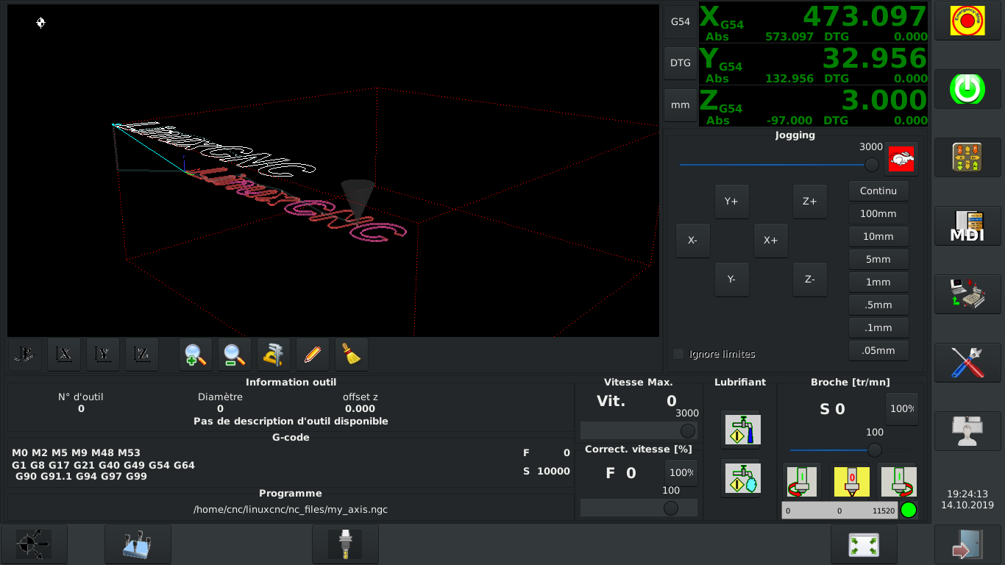
Task: Toggle machine power on/off button
Action: pos(967,89)
